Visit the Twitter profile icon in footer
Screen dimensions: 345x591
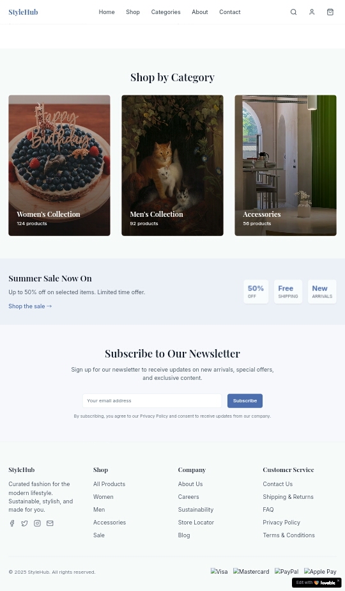(x=24, y=523)
